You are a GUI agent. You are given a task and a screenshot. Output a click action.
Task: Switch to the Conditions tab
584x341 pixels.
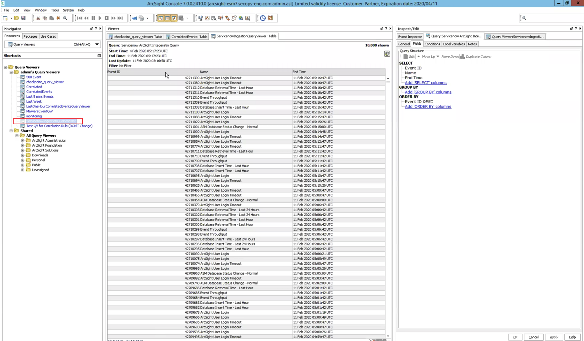click(x=432, y=44)
